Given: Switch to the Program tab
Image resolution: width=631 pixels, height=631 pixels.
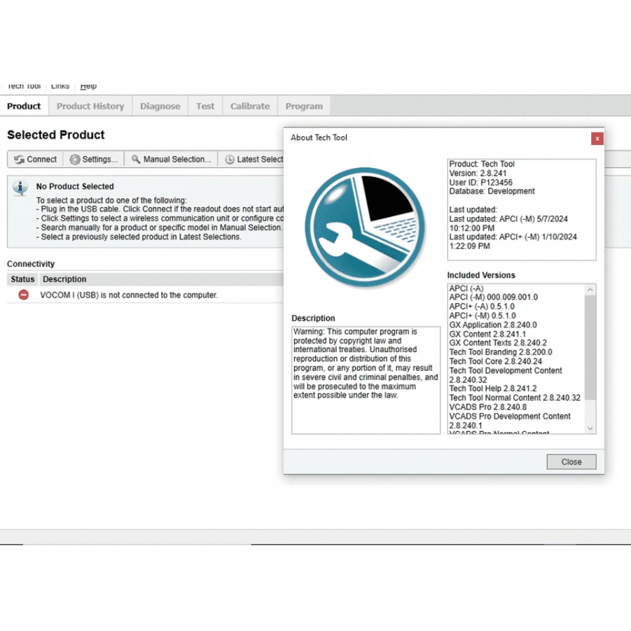Looking at the screenshot, I should [x=304, y=106].
